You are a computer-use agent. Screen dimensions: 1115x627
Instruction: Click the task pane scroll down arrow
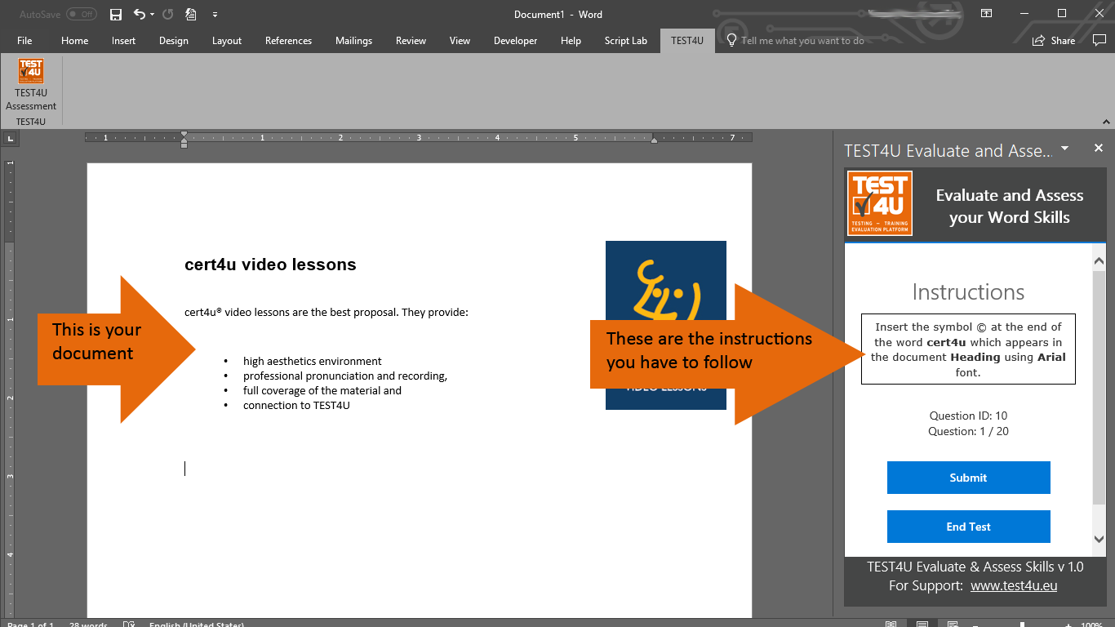(1099, 539)
